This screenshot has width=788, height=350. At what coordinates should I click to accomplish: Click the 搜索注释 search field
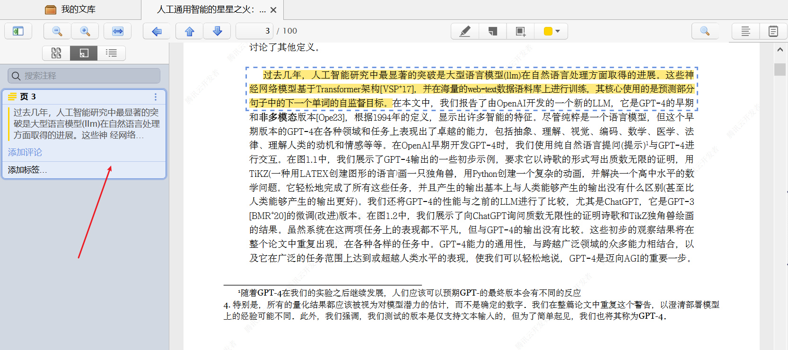[x=84, y=76]
